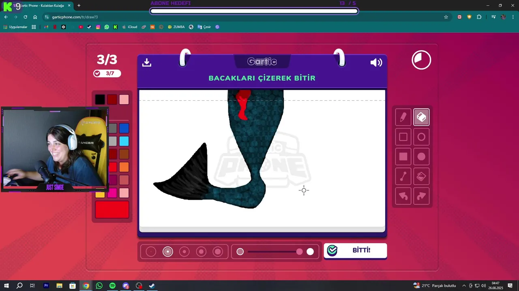Image resolution: width=519 pixels, height=291 pixels.
Task: Pick light pink from recent colors
Action: click(x=124, y=99)
